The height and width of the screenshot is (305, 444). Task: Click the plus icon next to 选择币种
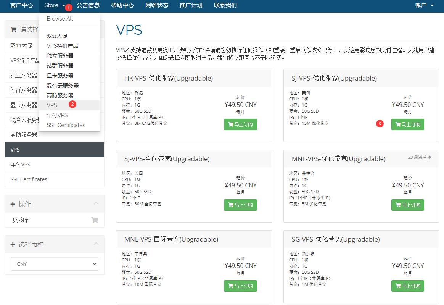[13, 245]
